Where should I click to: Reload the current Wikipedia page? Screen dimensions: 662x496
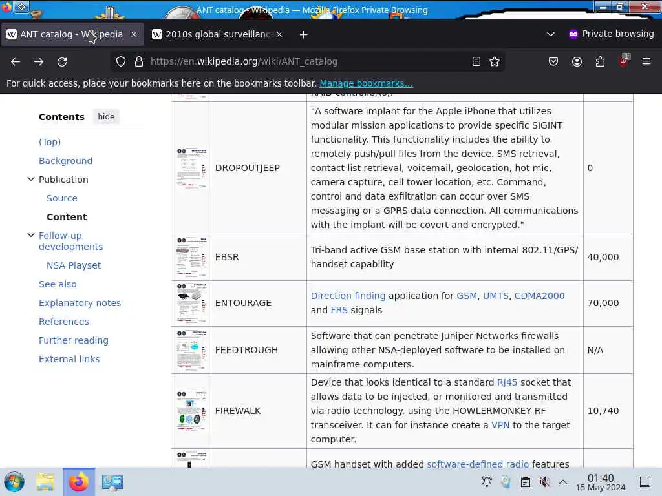point(62,61)
